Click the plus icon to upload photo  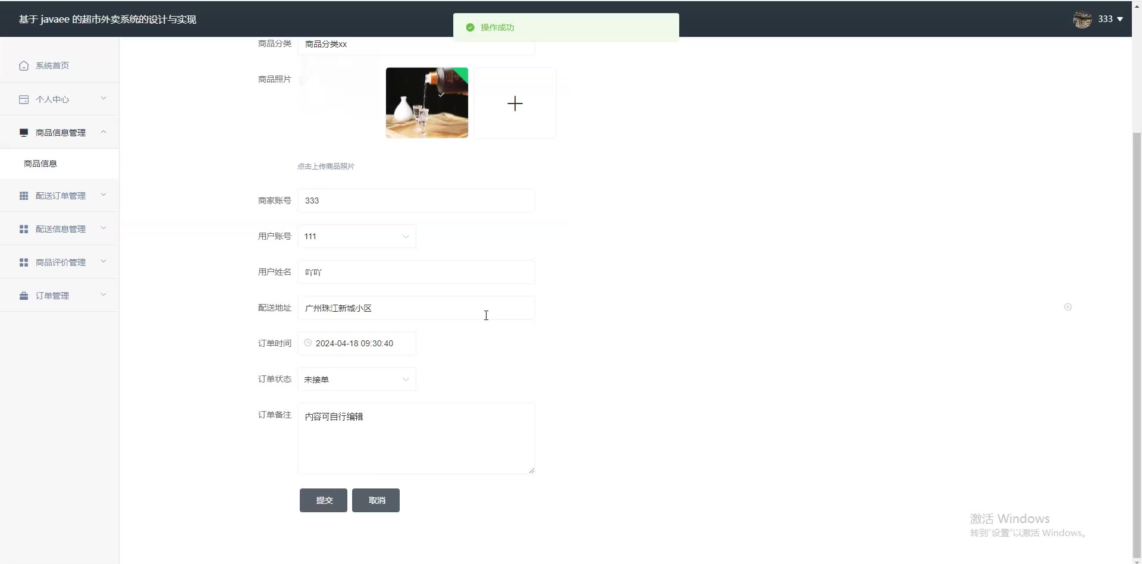515,104
